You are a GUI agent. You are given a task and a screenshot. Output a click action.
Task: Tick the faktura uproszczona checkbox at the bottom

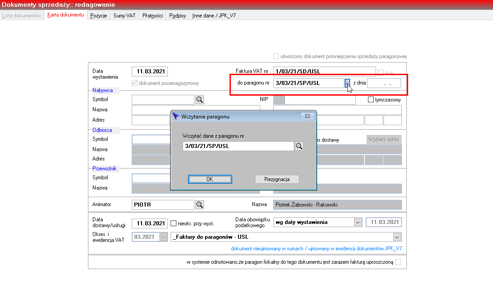coord(398,262)
